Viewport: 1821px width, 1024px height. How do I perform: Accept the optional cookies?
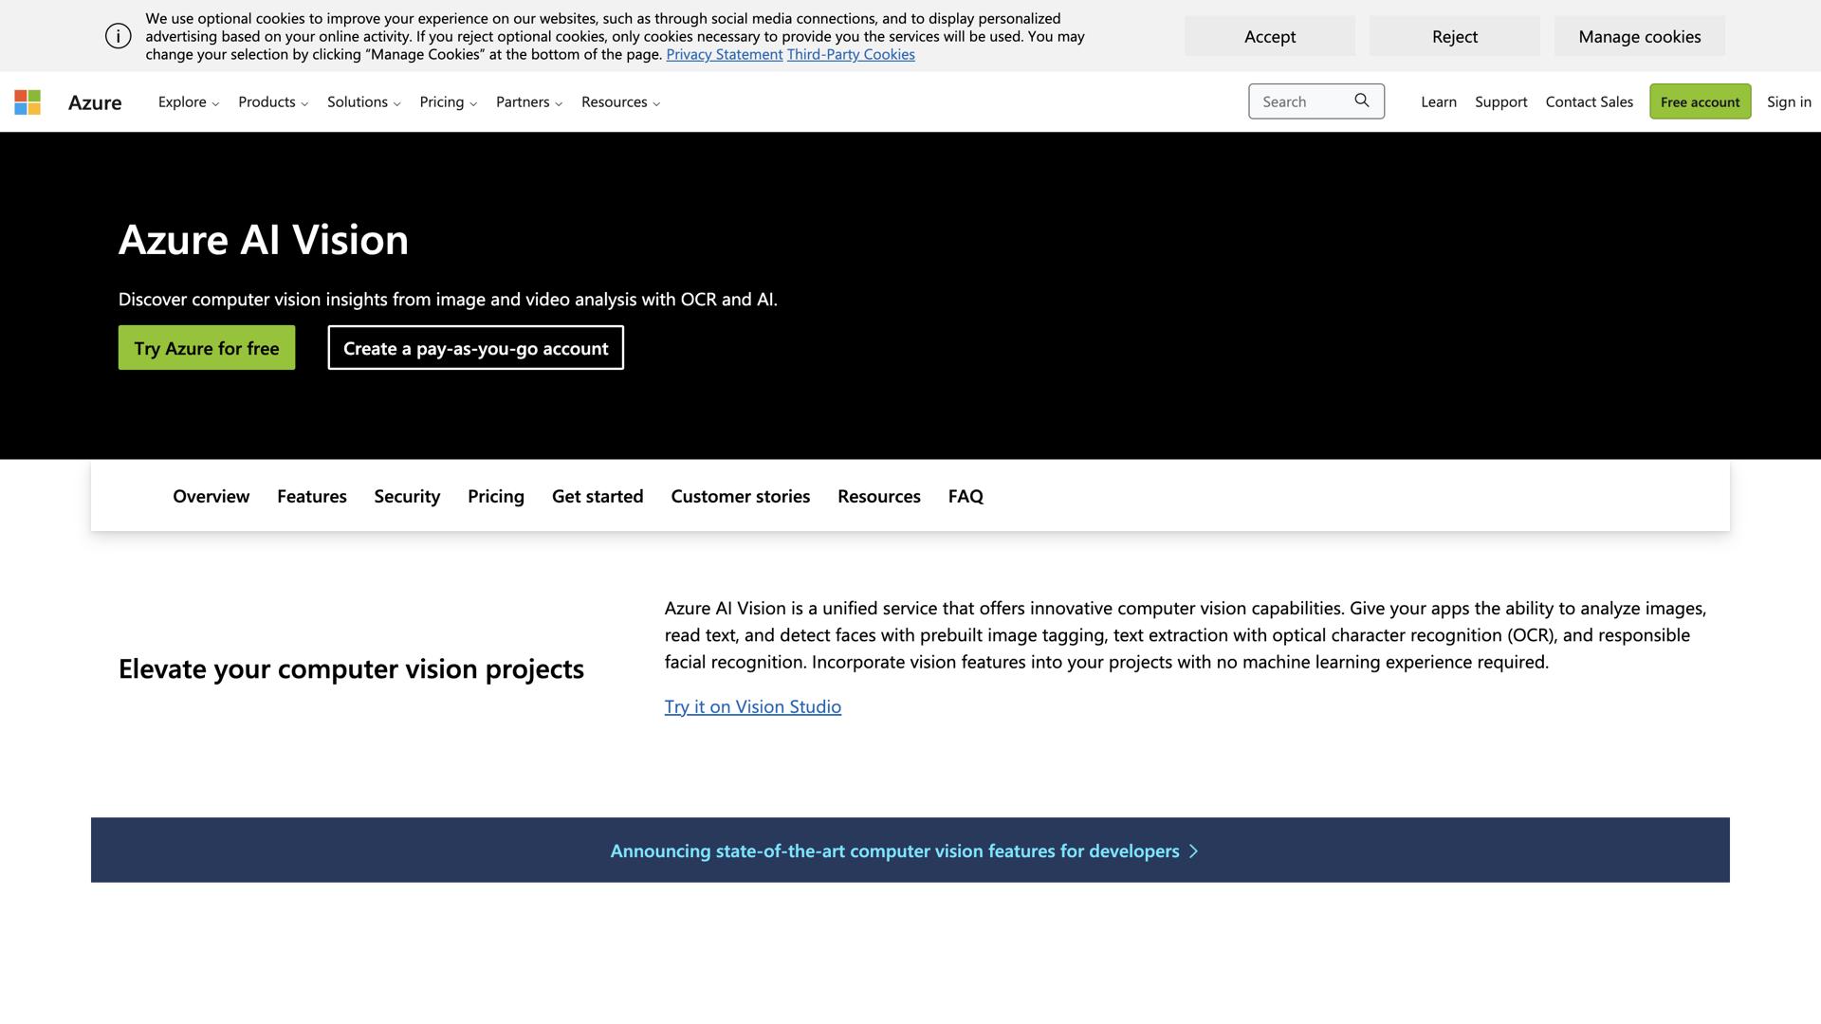(1269, 36)
